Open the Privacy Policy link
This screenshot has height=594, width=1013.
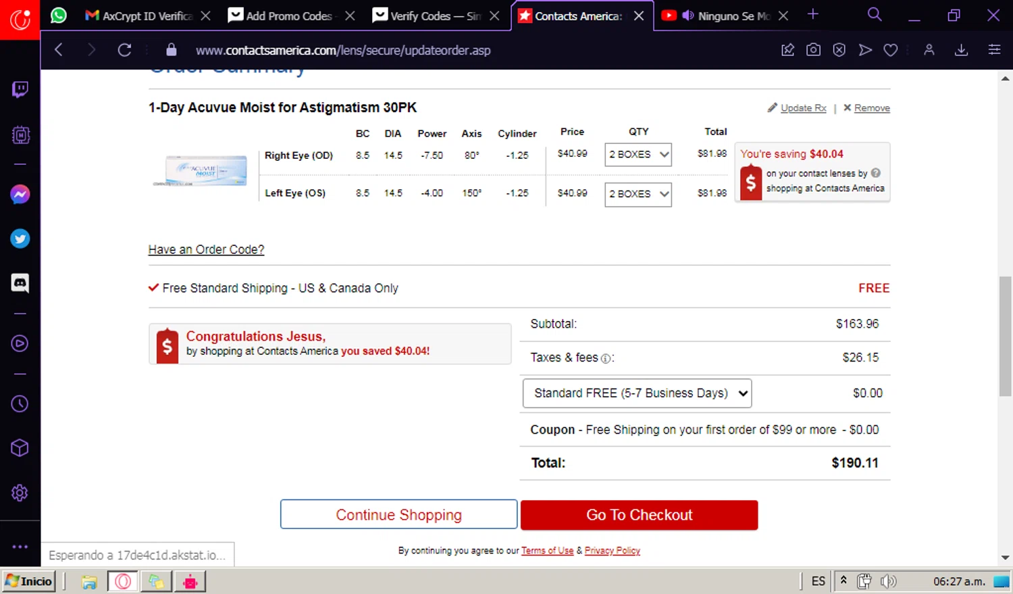[612, 551]
